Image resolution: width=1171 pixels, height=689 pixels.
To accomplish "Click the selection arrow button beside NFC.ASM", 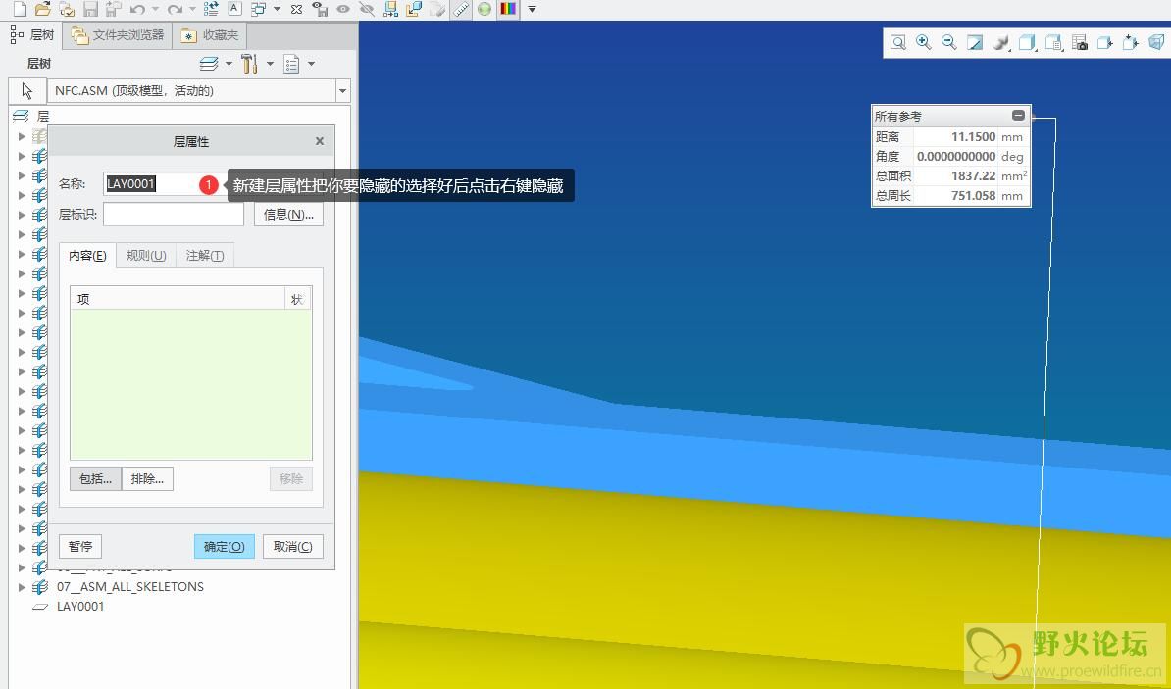I will (x=26, y=91).
